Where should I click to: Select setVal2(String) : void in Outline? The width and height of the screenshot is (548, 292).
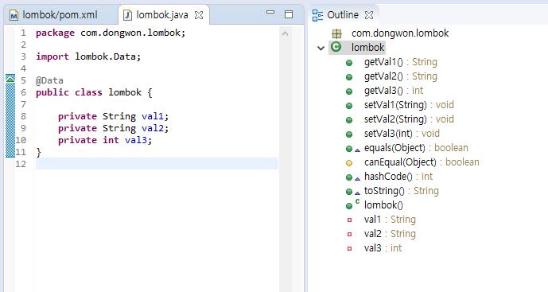click(x=409, y=119)
